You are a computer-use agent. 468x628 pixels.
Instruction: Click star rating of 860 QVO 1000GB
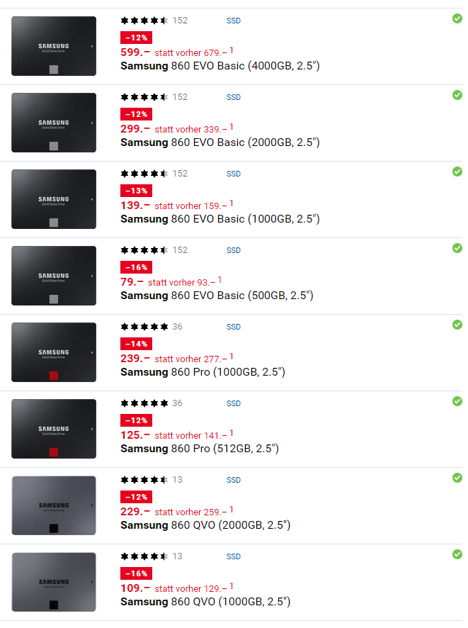(144, 556)
